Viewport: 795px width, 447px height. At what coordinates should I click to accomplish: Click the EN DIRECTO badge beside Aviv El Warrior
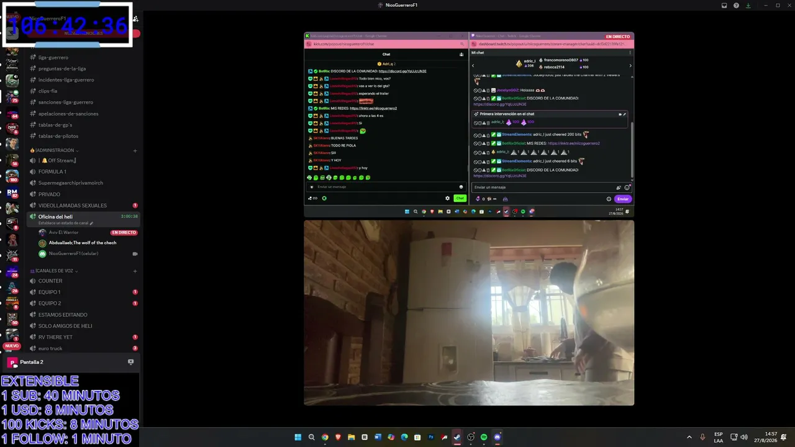[124, 233]
